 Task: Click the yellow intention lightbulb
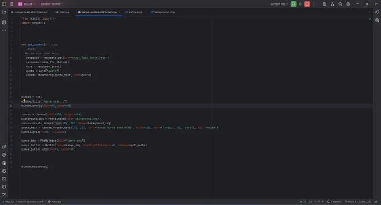[24, 100]
